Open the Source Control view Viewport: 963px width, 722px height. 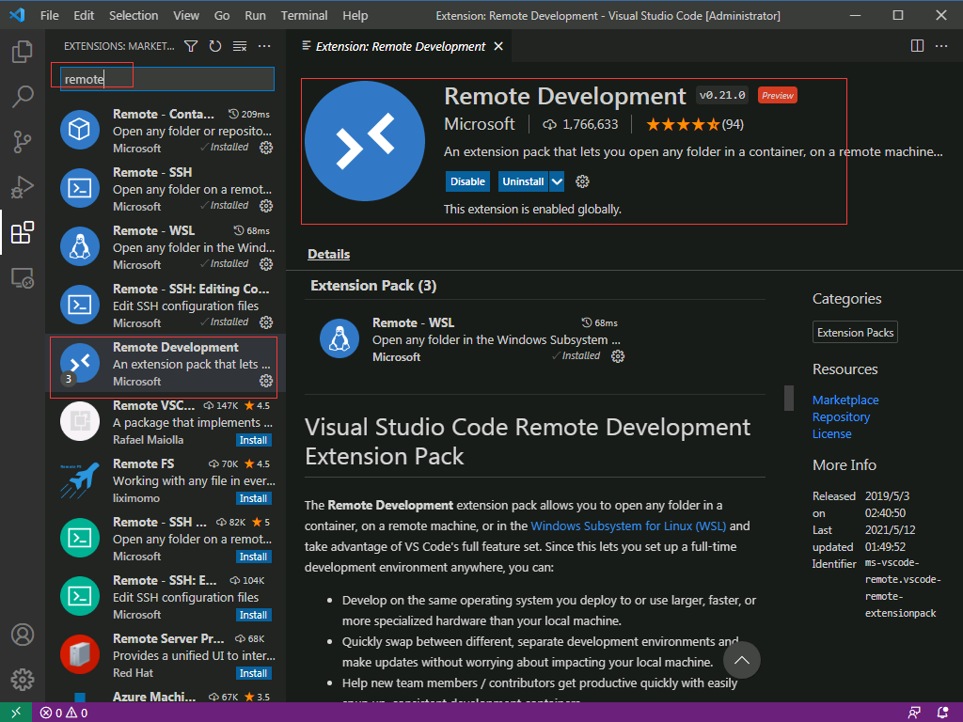pyautogui.click(x=23, y=142)
